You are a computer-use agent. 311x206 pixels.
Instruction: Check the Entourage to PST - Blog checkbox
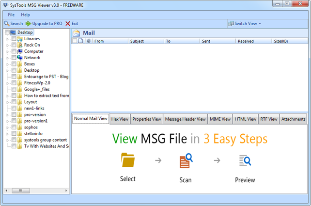[14, 77]
